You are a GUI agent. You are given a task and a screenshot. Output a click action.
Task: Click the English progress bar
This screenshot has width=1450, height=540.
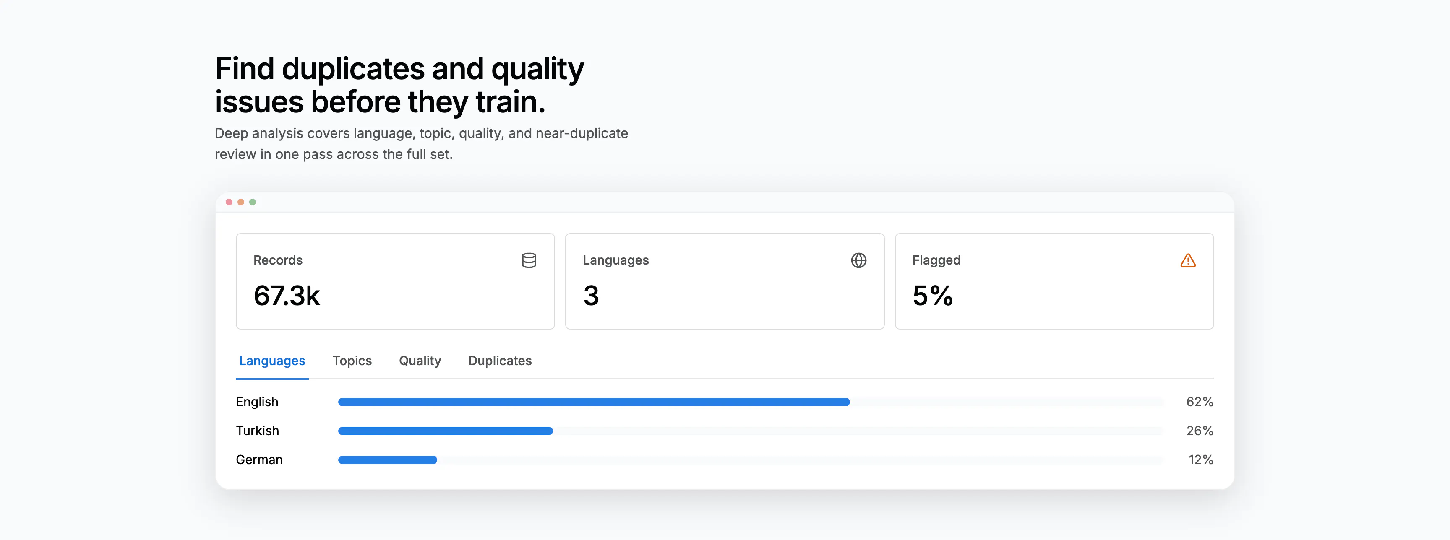click(x=750, y=402)
